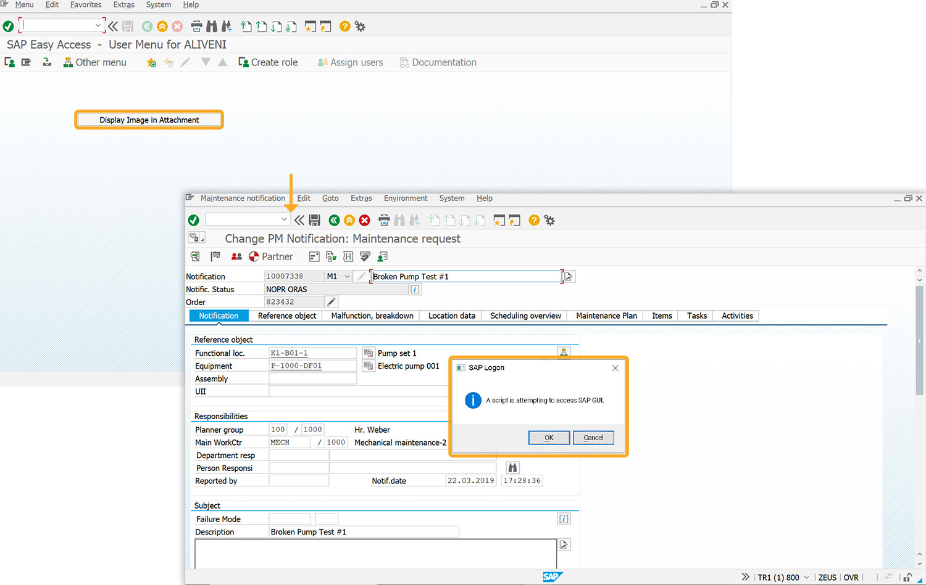This screenshot has width=926, height=585.
Task: Click the Equipment P-1000-DF01 field
Action: tap(313, 366)
